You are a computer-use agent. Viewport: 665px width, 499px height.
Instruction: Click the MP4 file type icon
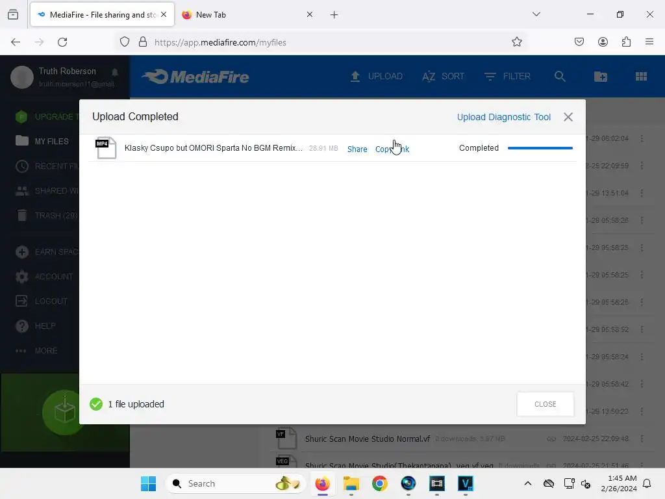[106, 147]
